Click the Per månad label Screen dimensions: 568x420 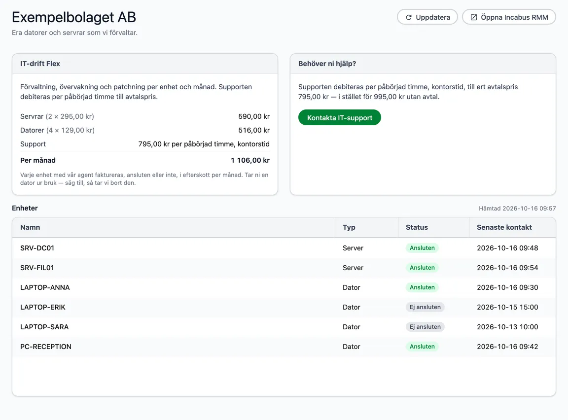click(38, 160)
